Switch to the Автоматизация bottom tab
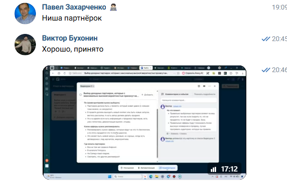Screen dimensions: 287x183 [146, 168]
